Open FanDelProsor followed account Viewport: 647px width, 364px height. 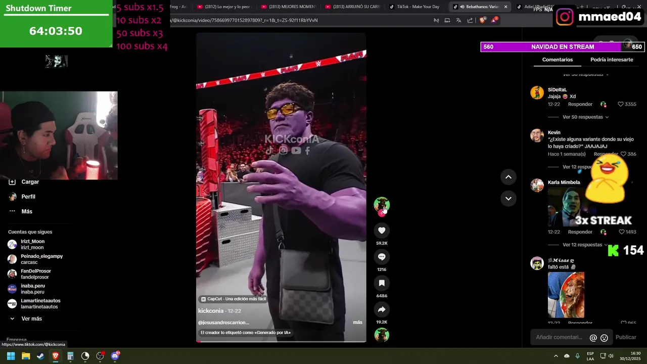click(30, 274)
